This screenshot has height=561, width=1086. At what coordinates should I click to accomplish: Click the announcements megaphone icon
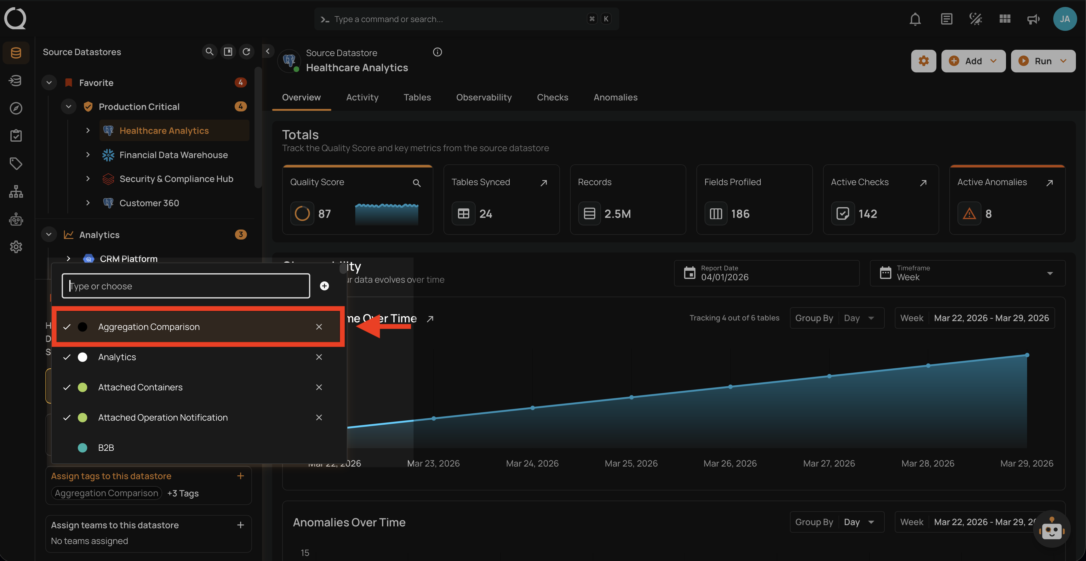(x=1033, y=19)
